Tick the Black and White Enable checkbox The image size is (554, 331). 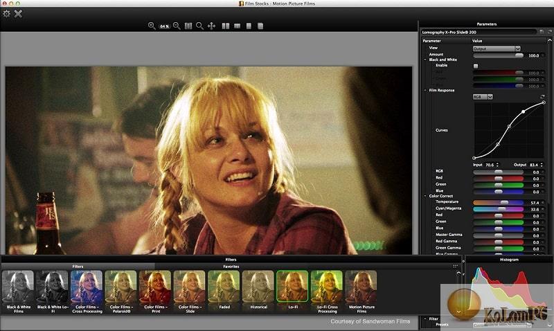476,66
